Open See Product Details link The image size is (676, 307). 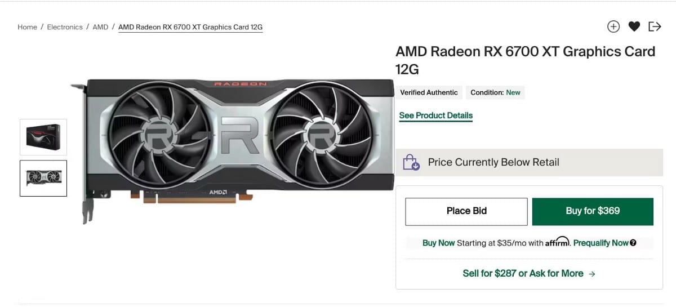tap(435, 115)
